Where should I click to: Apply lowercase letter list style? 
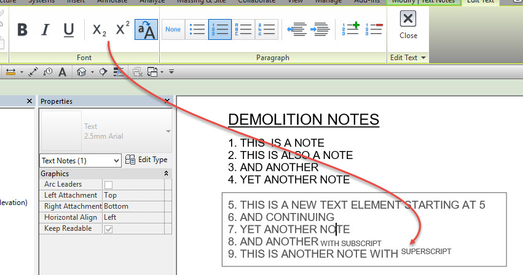267,29
